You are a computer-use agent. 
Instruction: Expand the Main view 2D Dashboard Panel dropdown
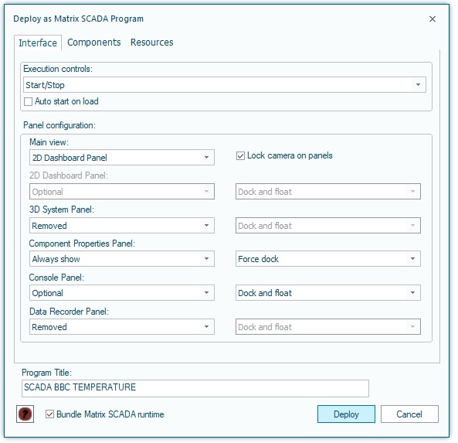[x=122, y=158]
